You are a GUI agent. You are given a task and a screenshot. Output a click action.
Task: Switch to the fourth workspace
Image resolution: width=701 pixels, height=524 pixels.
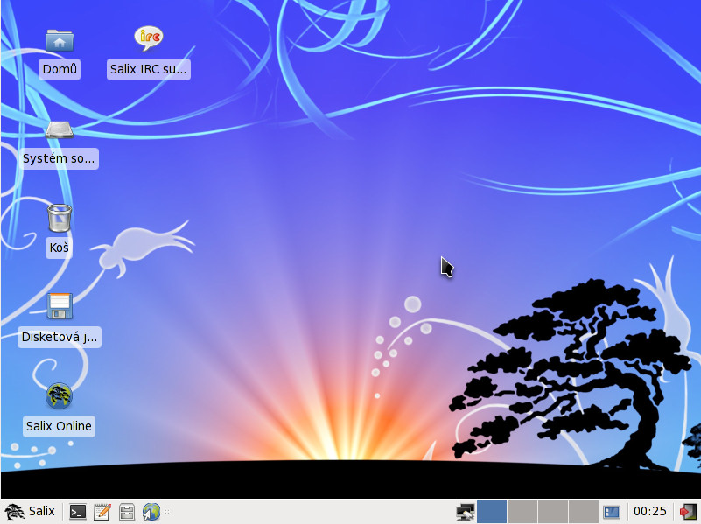point(584,512)
